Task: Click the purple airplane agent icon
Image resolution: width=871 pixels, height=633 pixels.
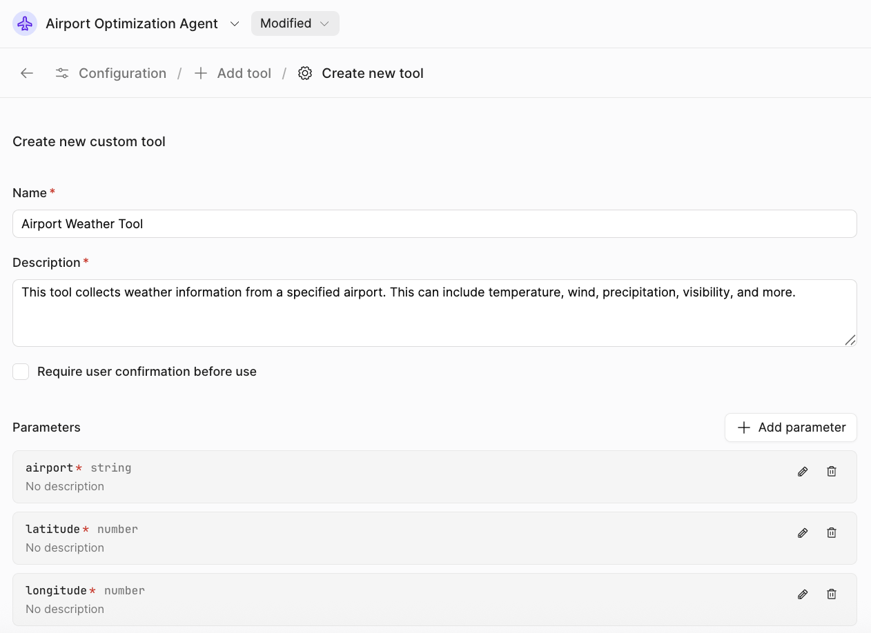Action: (x=25, y=23)
